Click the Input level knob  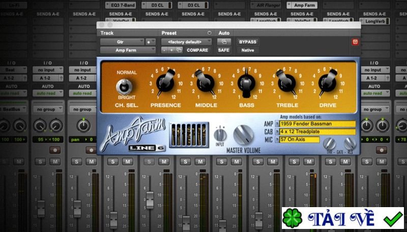220,135
